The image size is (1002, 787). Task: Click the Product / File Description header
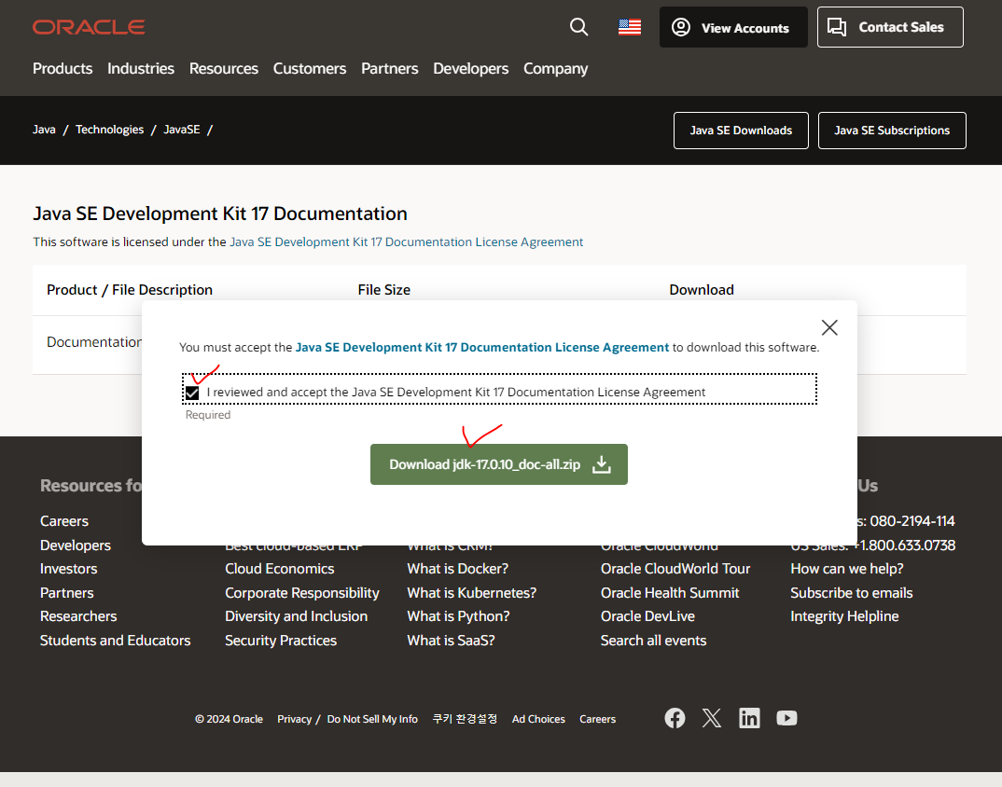pos(129,290)
